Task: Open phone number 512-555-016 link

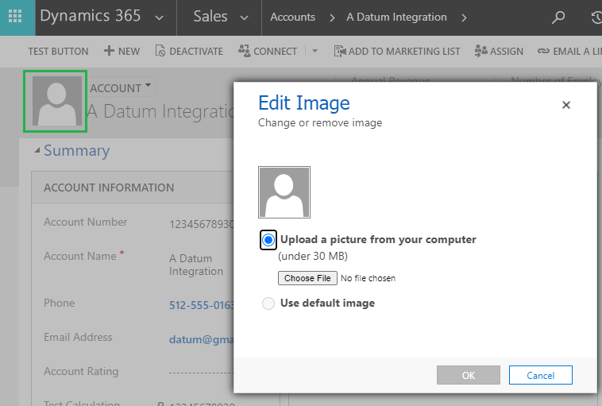Action: (201, 305)
